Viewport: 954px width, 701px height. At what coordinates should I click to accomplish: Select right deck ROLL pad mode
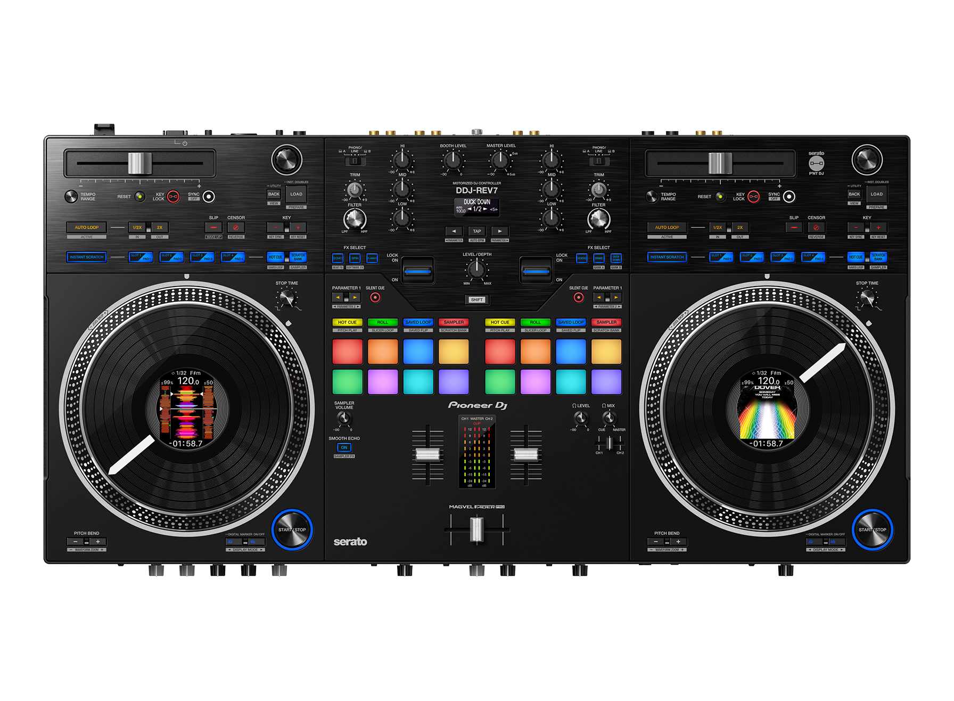tap(536, 322)
